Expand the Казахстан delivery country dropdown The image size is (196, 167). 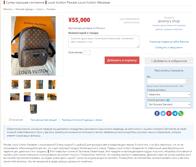[169, 94]
